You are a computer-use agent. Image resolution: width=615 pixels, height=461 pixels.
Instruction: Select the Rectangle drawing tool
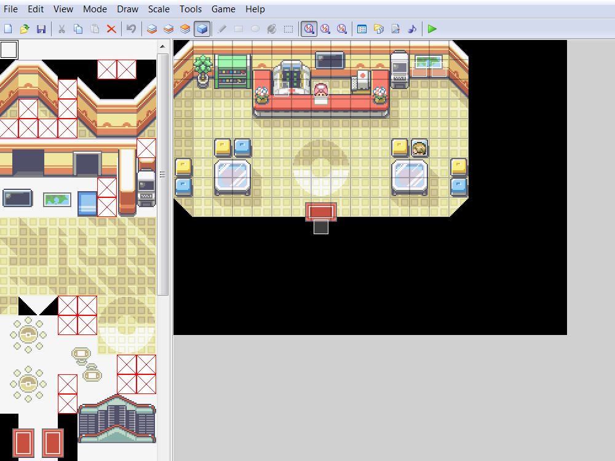(239, 29)
